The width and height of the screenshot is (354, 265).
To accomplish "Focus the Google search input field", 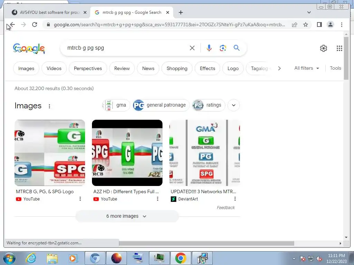I will (x=127, y=48).
